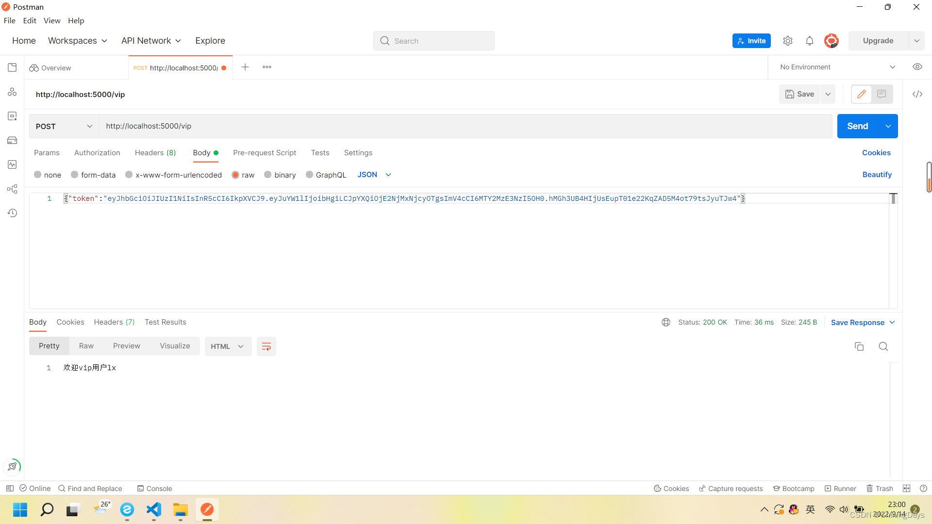Click the request URL input field
This screenshot has width=932, height=524.
(x=465, y=126)
